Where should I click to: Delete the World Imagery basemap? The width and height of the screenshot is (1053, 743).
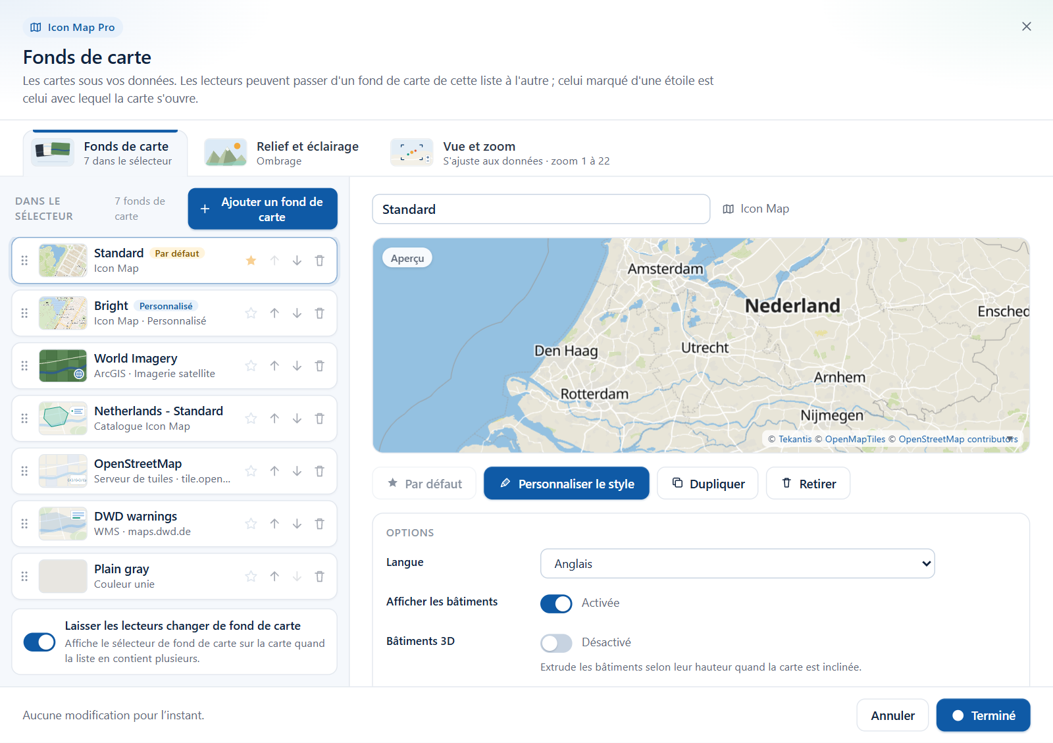click(319, 366)
